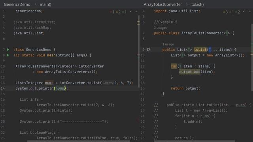Click the 'items:' parameter hint
Image resolution: width=253 pixels, height=142 pixels.
click(108, 83)
